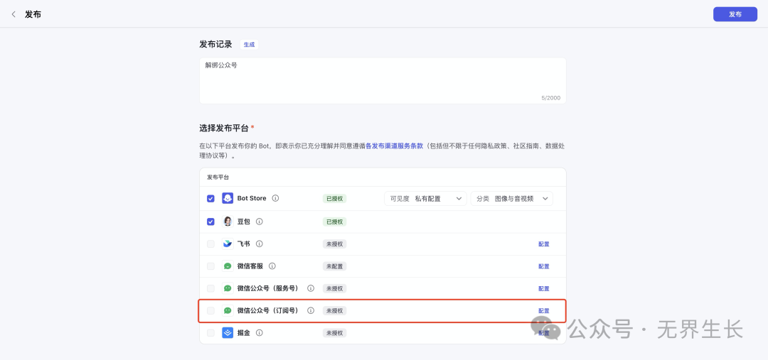Image resolution: width=768 pixels, height=360 pixels.
Task: Open the 各发布渠道服务条款 link
Action: [394, 146]
